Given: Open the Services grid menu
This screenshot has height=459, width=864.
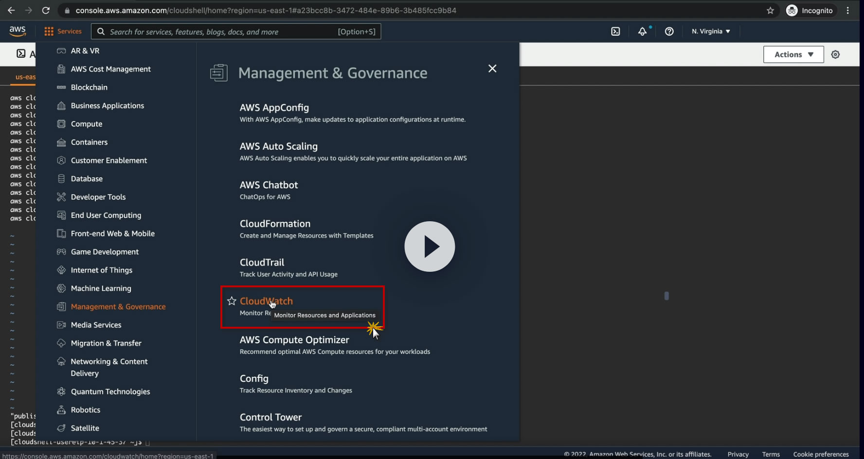Looking at the screenshot, I should tap(49, 32).
